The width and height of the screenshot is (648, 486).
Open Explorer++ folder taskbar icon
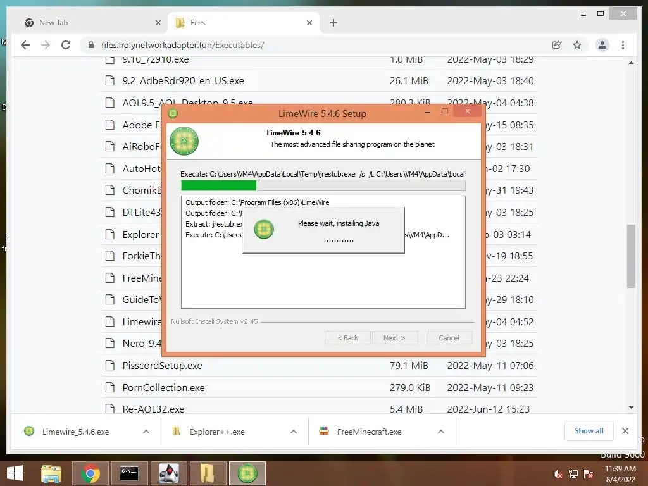pyautogui.click(x=208, y=473)
